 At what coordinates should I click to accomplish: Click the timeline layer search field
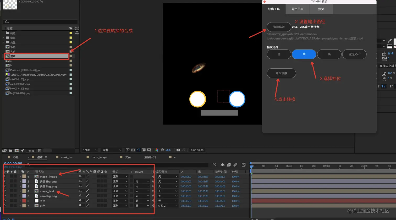point(117,165)
